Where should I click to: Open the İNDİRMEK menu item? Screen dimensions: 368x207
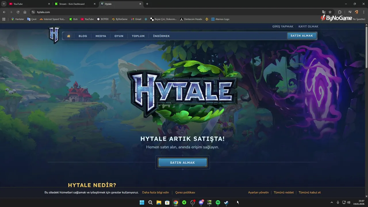coord(161,36)
